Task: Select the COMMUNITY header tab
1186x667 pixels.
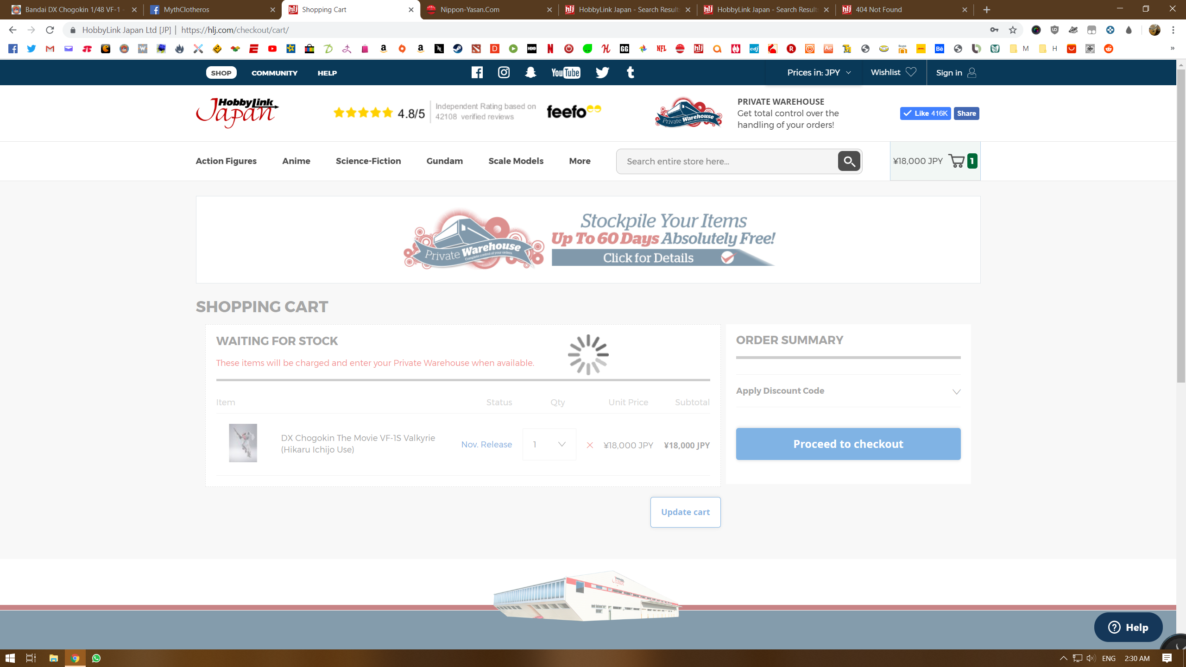Action: point(274,73)
